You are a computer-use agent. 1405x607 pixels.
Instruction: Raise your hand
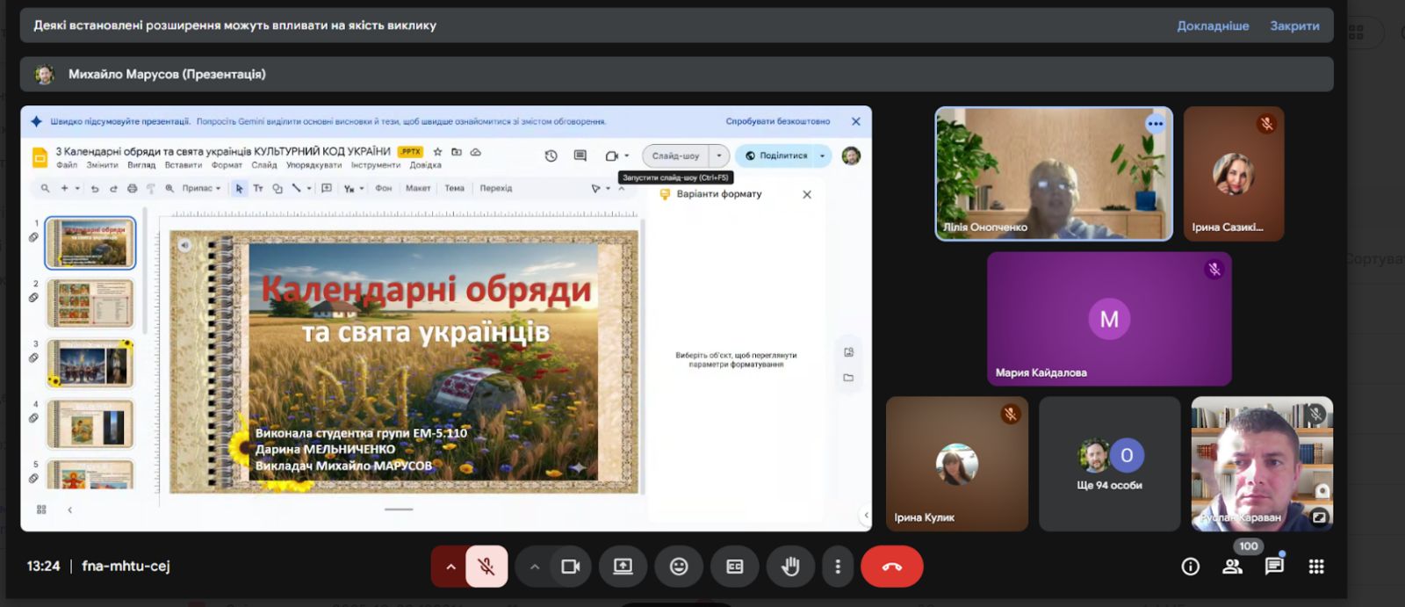(x=790, y=567)
